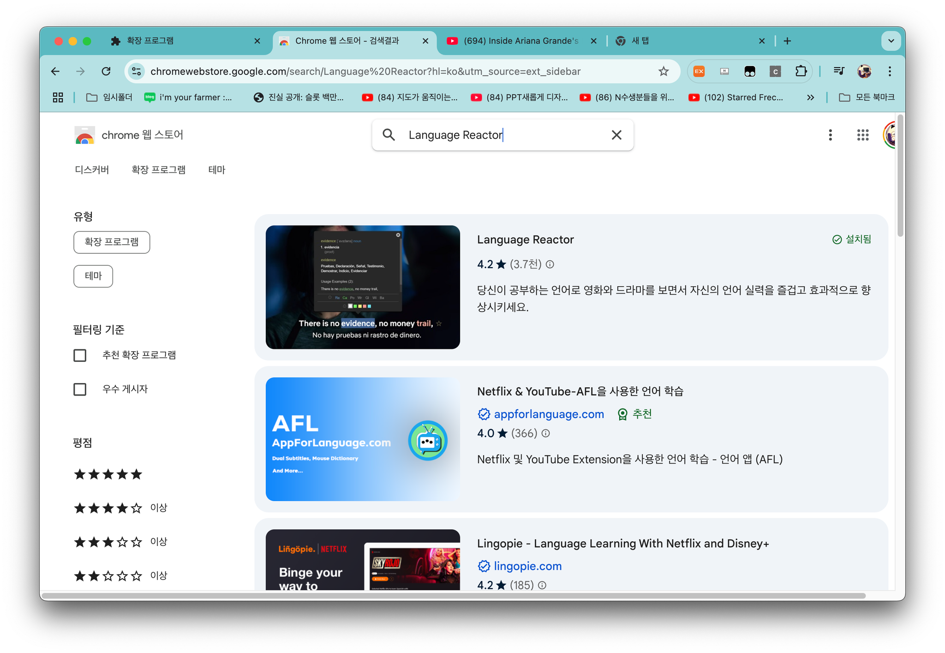Open the orange EX extension icon
The width and height of the screenshot is (945, 653).
coord(699,71)
